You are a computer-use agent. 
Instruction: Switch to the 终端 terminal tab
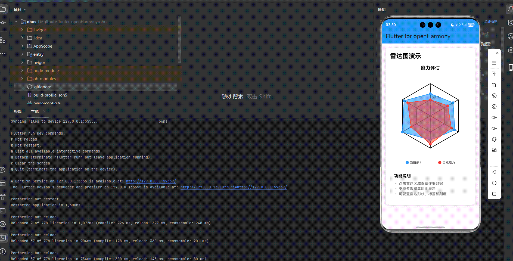tap(18, 111)
